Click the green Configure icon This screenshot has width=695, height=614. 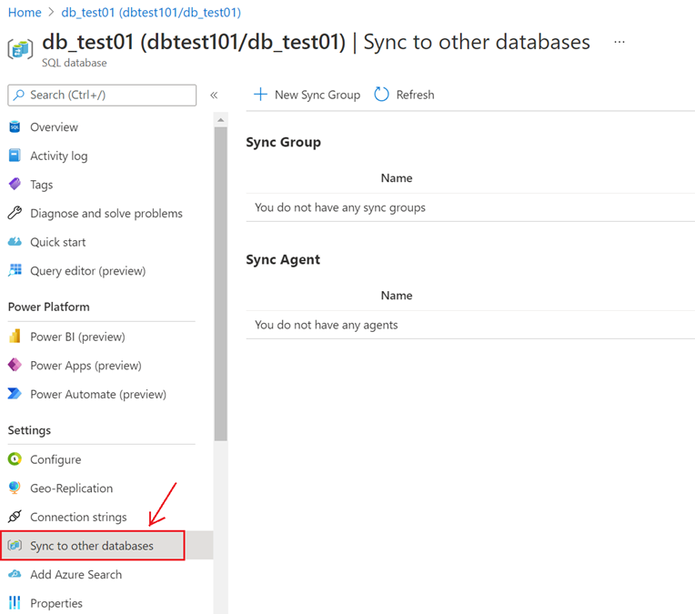pos(15,458)
